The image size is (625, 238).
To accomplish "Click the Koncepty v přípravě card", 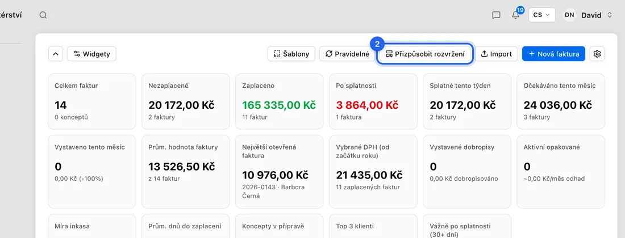I will point(280,226).
